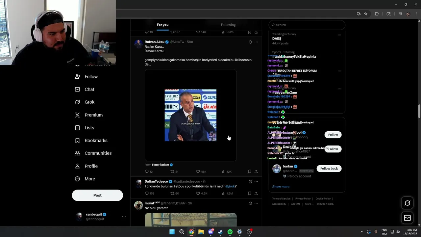Like the top post with 14K likes
The height and width of the screenshot is (237, 421).
pos(201,32)
